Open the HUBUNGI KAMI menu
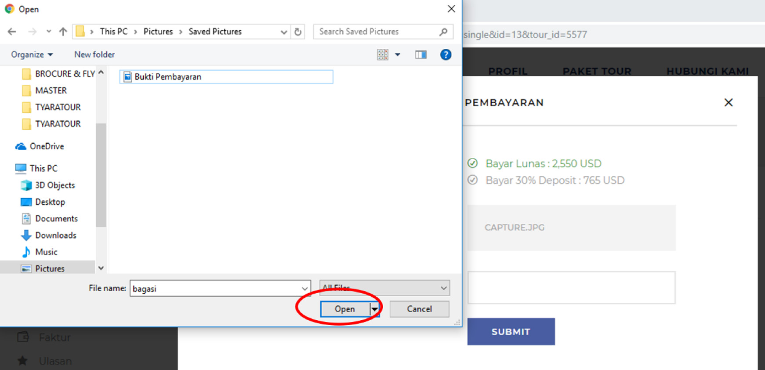The height and width of the screenshot is (370, 765). pos(707,71)
